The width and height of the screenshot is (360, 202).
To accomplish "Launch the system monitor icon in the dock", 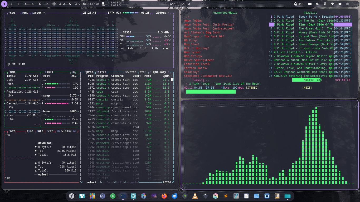I will [x=103, y=196].
